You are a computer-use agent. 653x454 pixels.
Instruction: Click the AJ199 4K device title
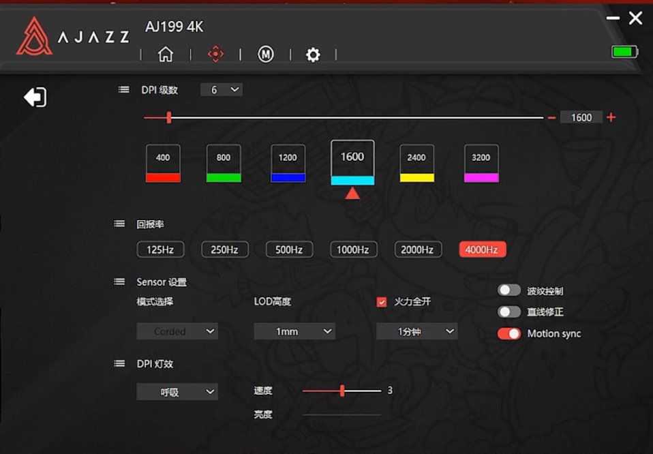174,27
